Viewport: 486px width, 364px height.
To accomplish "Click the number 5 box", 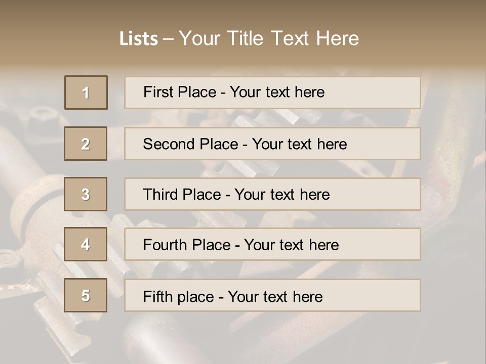I will click(86, 295).
